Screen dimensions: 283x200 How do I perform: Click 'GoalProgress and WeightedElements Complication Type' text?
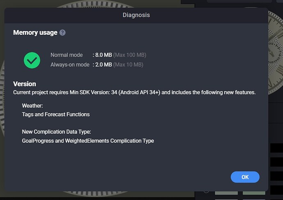88,141
